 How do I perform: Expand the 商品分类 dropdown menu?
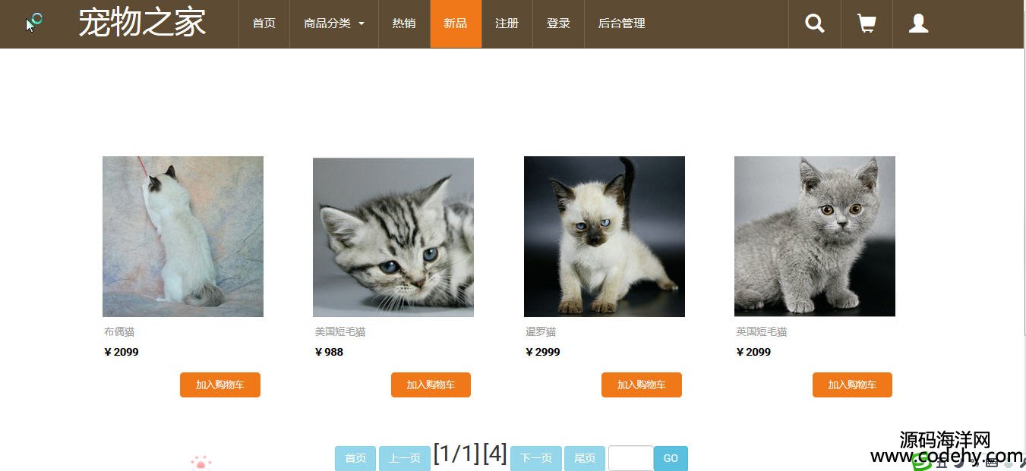click(334, 24)
